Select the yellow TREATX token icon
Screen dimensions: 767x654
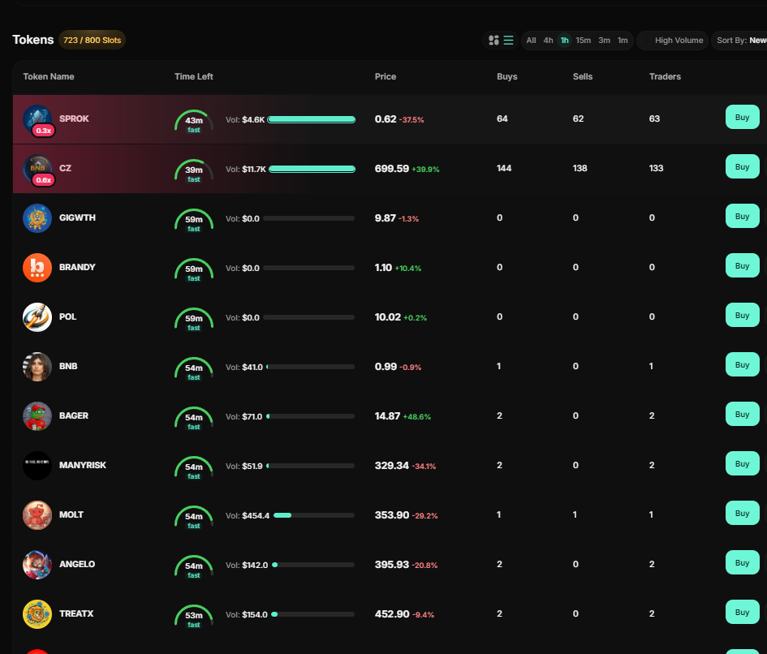click(37, 613)
